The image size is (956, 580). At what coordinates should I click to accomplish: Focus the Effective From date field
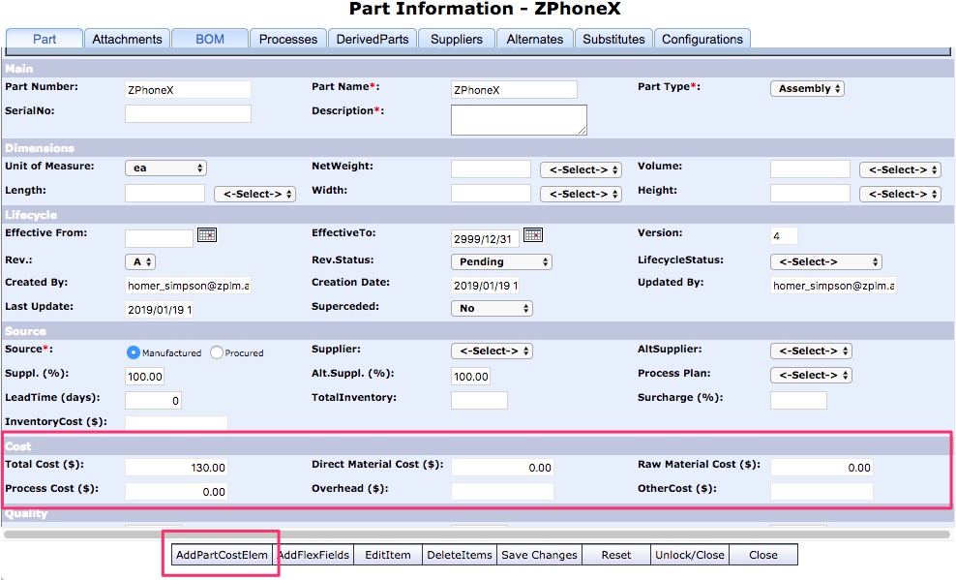point(159,238)
